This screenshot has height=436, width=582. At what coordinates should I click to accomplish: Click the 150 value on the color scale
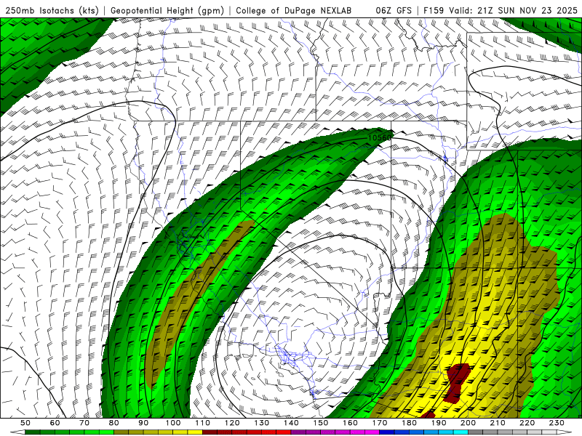pyautogui.click(x=320, y=423)
